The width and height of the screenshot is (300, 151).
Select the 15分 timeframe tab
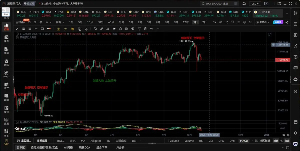pyautogui.click(x=90, y=22)
